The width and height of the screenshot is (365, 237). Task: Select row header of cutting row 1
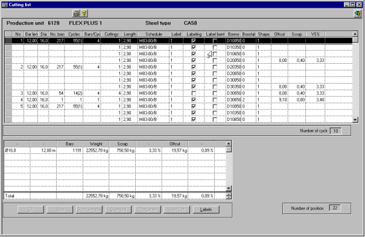click(x=8, y=41)
